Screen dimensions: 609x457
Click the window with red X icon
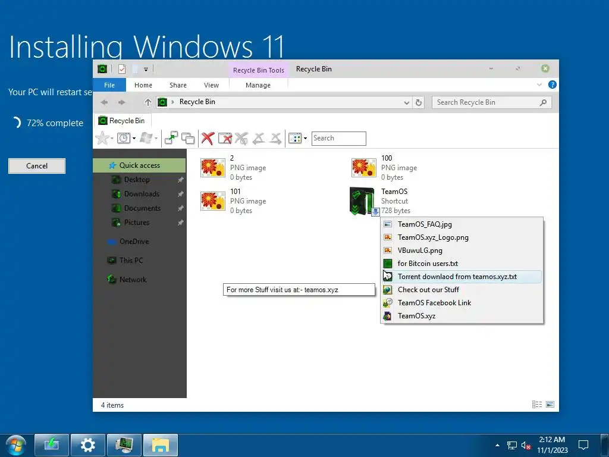tap(225, 138)
